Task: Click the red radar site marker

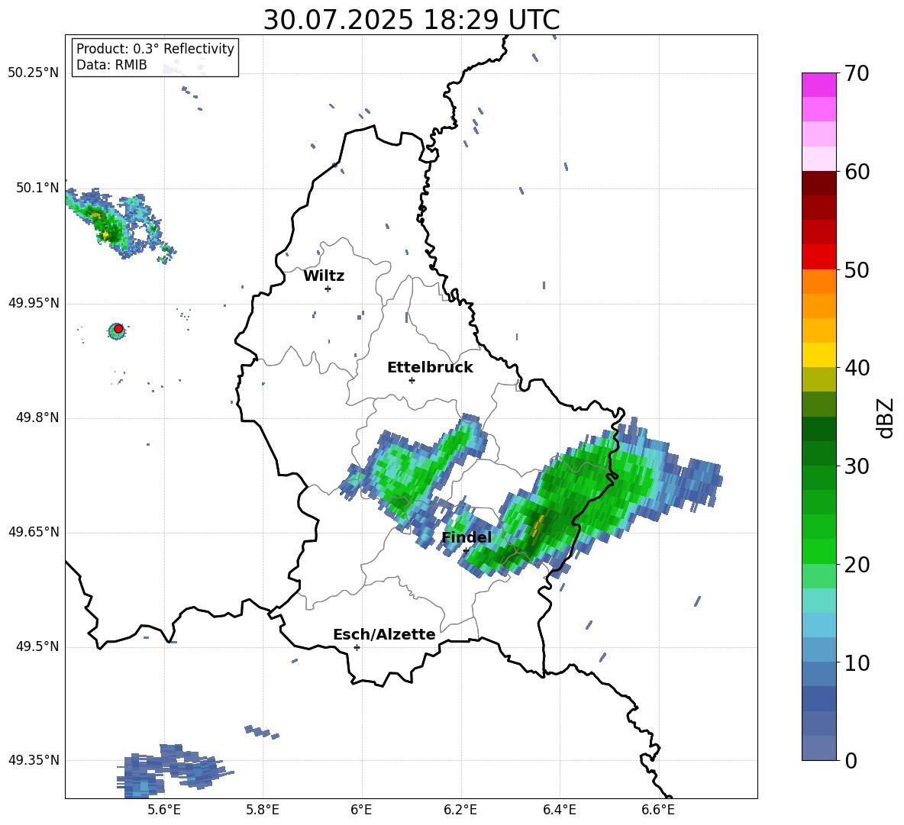Action: 118,328
